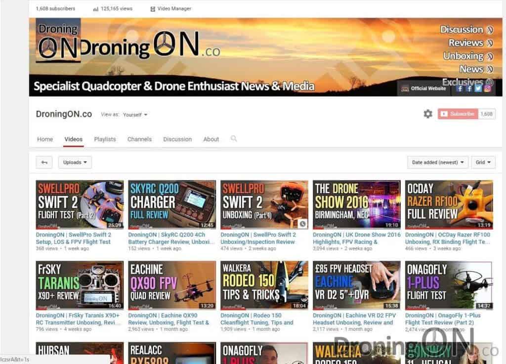Click '125,165 views' text at top

tap(117, 9)
